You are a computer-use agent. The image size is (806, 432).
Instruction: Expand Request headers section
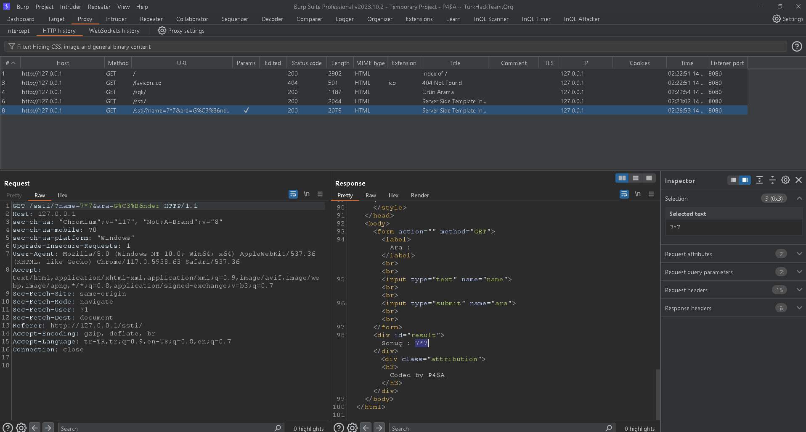[799, 290]
